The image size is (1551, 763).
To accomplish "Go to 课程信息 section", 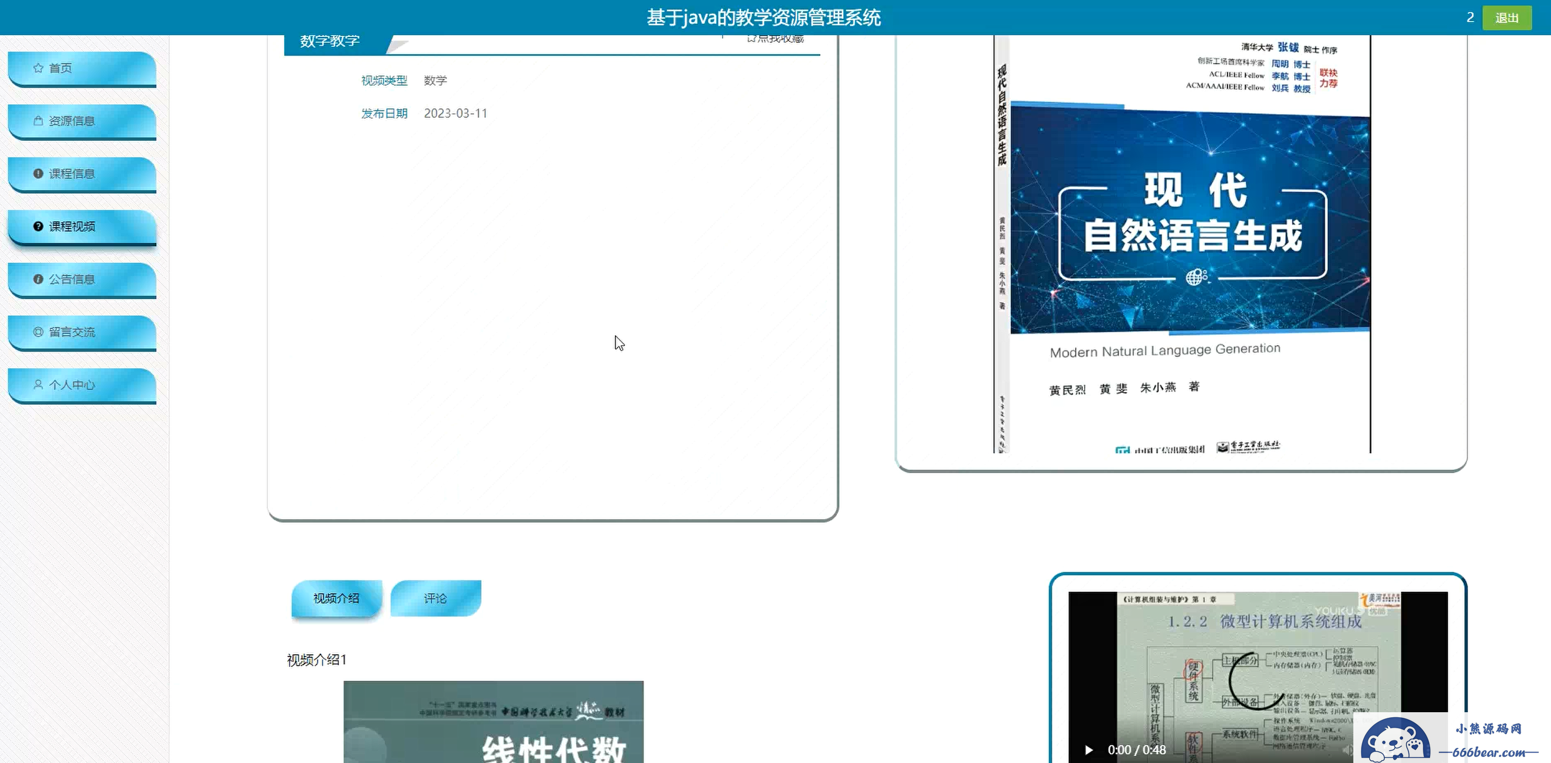I will [x=82, y=174].
